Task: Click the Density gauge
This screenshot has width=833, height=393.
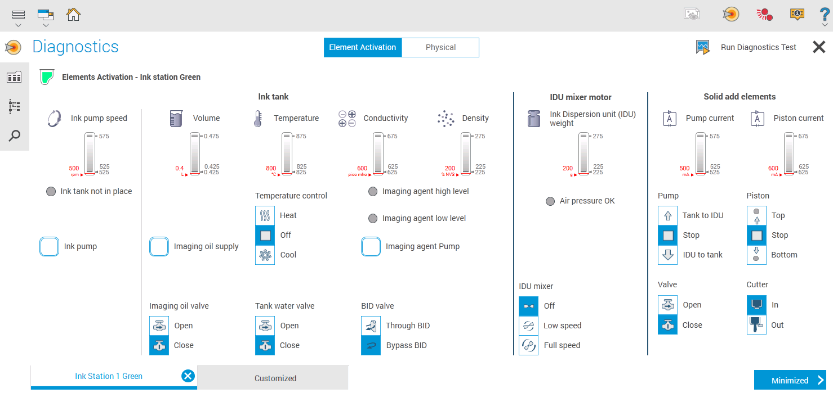Action: pyautogui.click(x=465, y=154)
